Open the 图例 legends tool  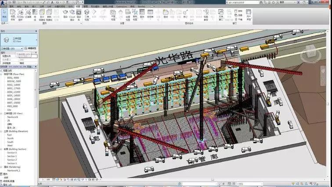coord(142,14)
